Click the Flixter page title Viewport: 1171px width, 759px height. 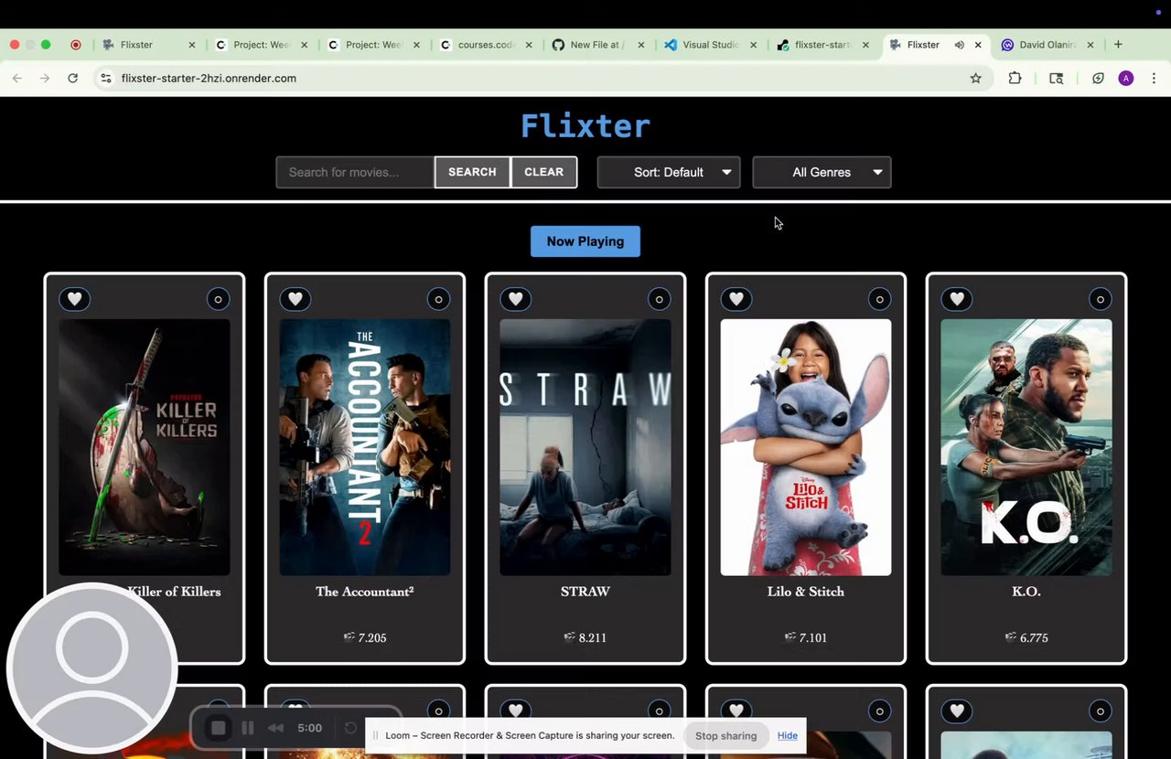pyautogui.click(x=585, y=125)
